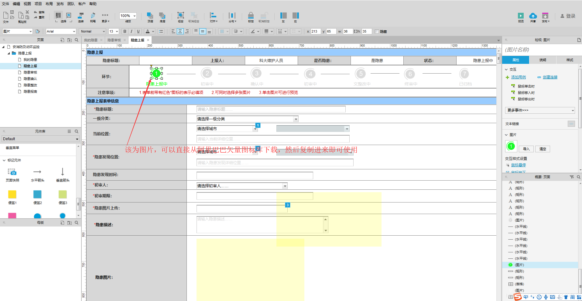
Task: Open the Normal font weight dropdown
Action: coord(92,31)
